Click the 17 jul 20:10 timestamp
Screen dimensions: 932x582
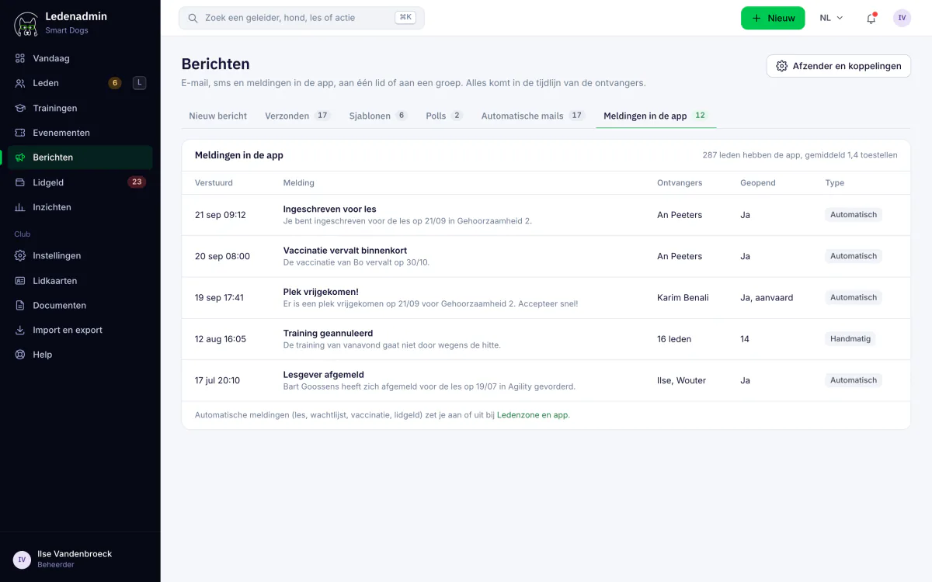pyautogui.click(x=217, y=380)
